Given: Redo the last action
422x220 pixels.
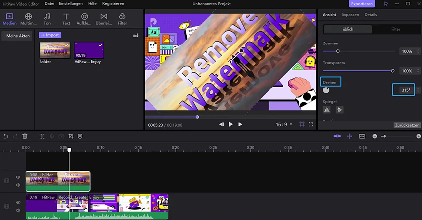Looking at the screenshot, I should pyautogui.click(x=15, y=136).
